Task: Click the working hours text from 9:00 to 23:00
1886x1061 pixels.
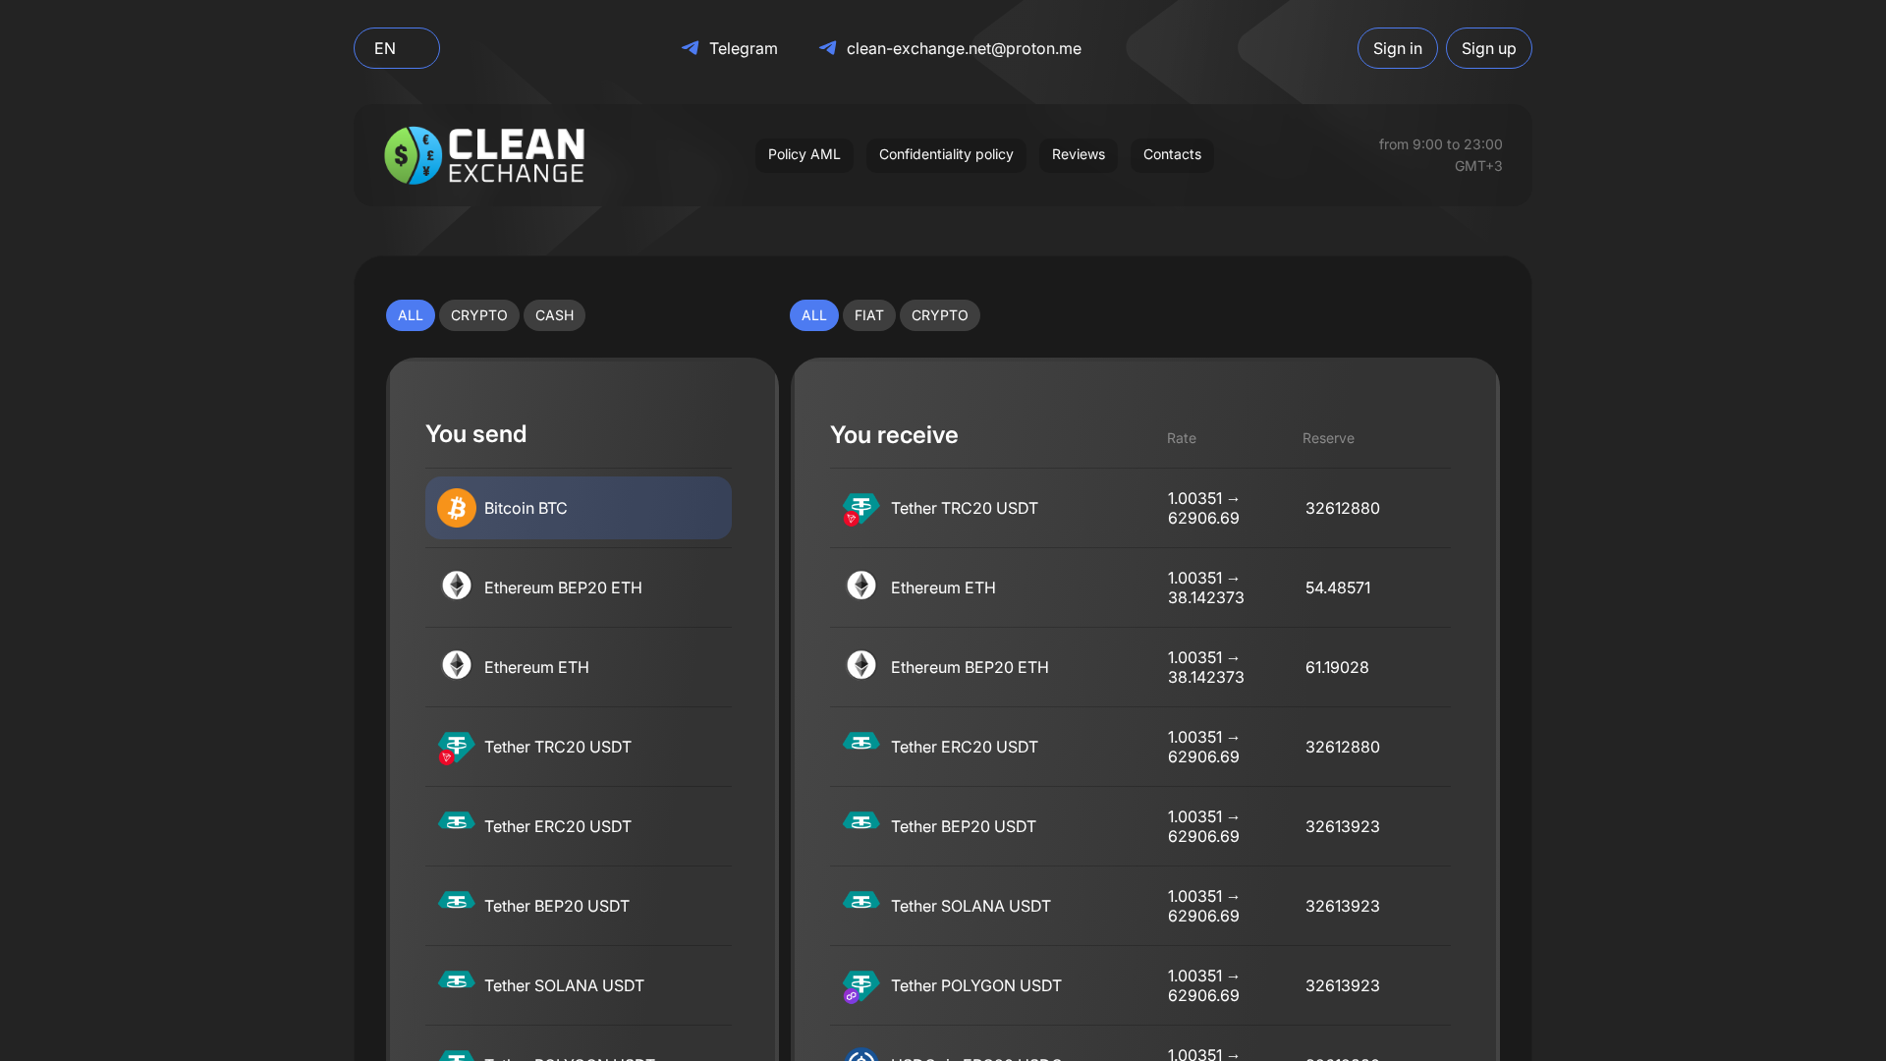Action: point(1440,144)
